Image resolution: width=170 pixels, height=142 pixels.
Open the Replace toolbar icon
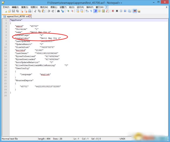point(62,11)
